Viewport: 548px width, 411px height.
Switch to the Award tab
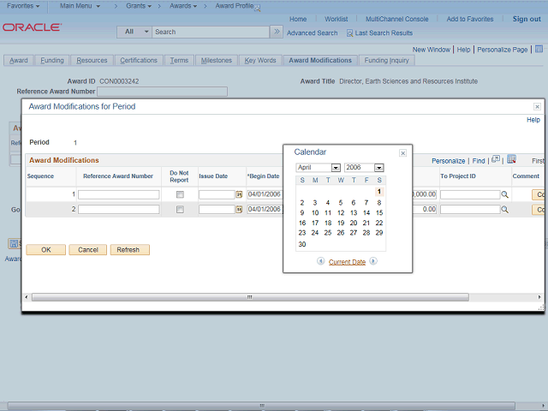19,61
